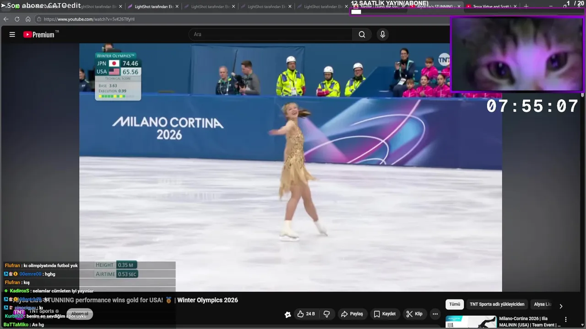This screenshot has height=329, width=586.
Task: Save the video with Kaydet
Action: click(x=385, y=314)
